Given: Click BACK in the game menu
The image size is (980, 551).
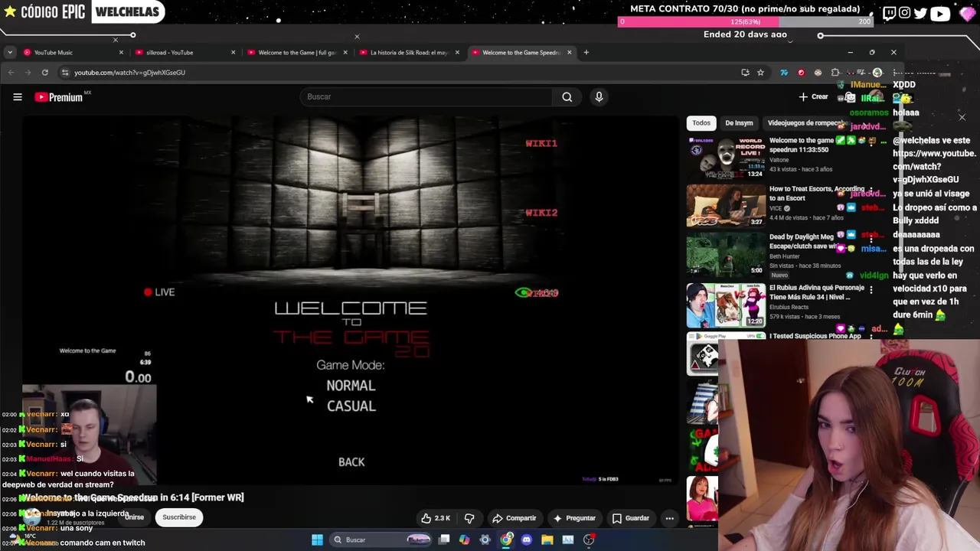Looking at the screenshot, I should coord(351,462).
